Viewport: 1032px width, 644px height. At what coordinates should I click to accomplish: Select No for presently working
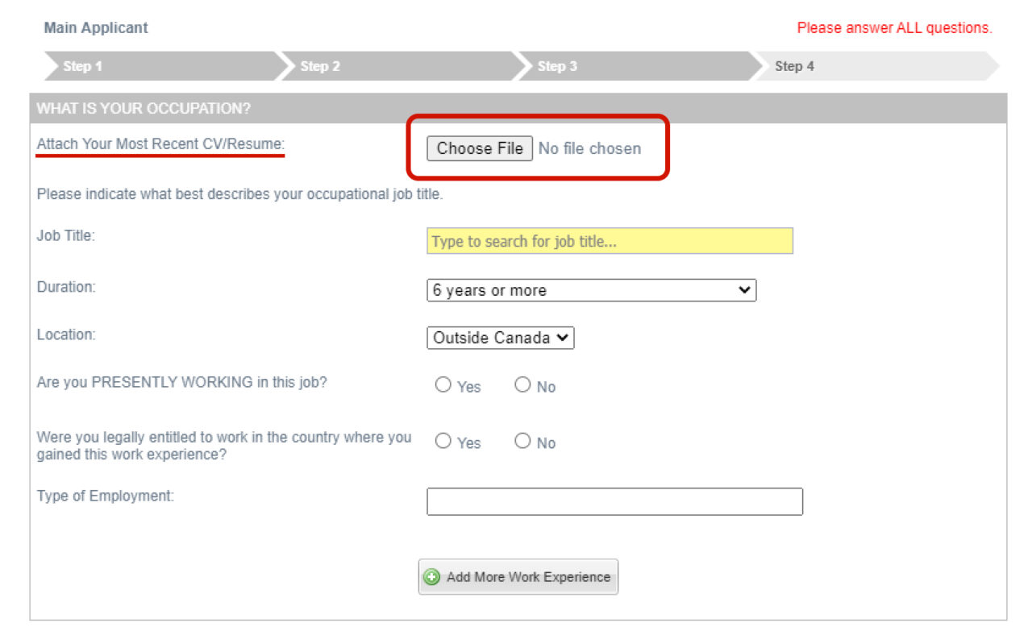coord(522,385)
